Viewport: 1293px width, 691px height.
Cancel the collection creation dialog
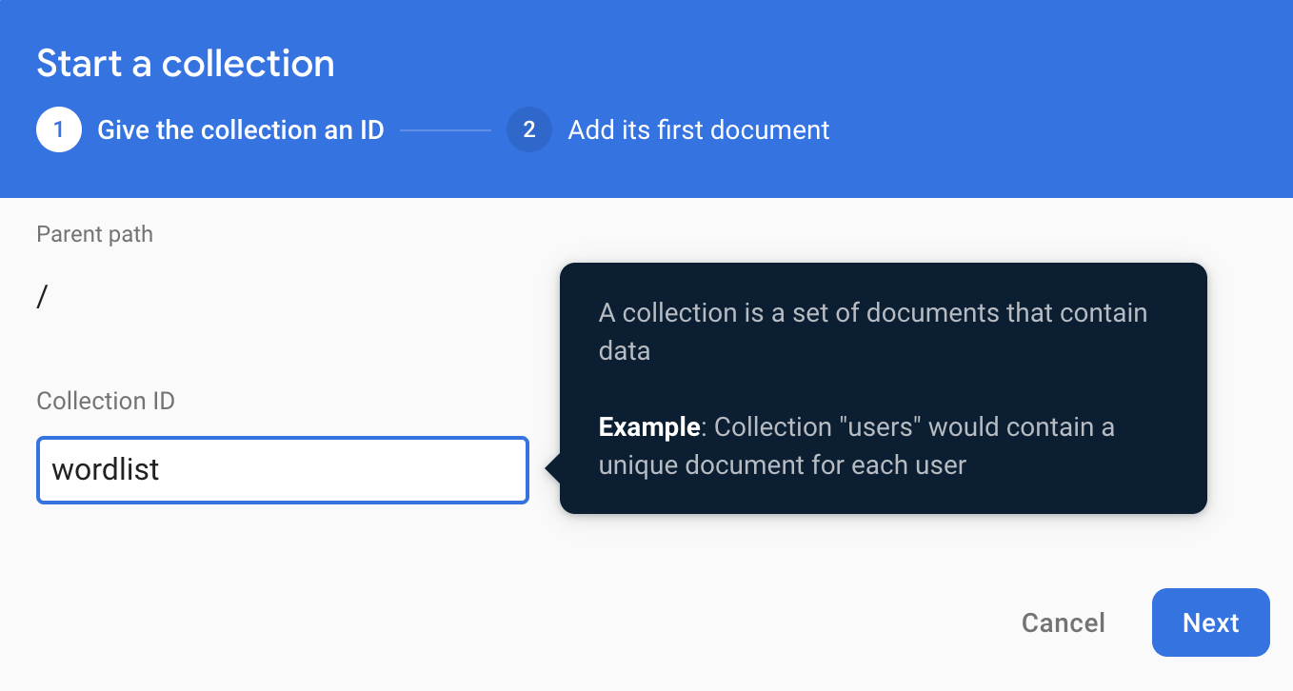coord(1063,622)
